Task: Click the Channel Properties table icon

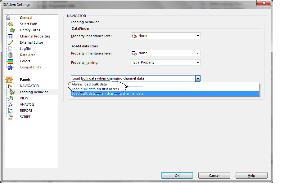Action: pos(10,37)
